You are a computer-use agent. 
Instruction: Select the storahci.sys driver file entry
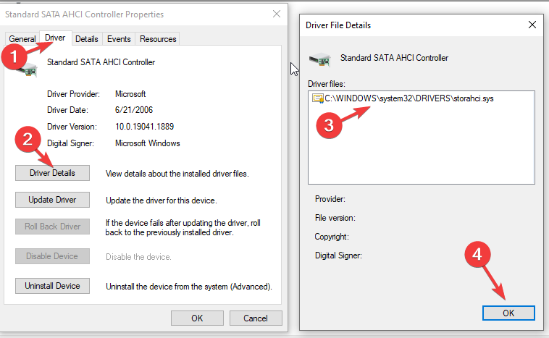(409, 98)
